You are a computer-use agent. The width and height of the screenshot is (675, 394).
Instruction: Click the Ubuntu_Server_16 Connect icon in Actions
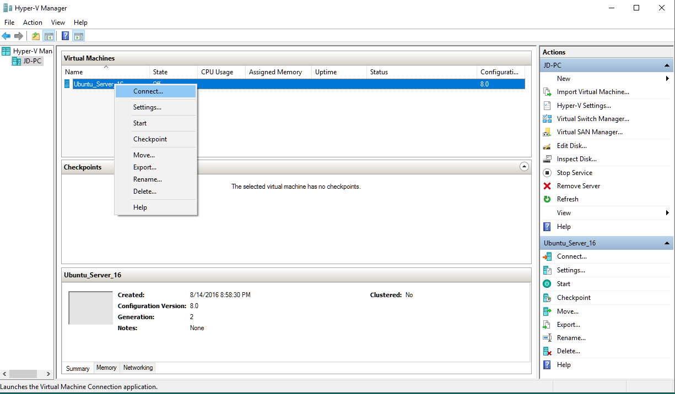[x=547, y=256]
